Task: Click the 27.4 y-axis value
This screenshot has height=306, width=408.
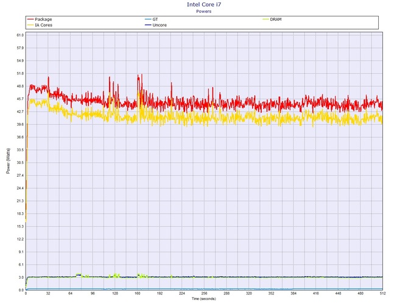Action: tap(20, 176)
